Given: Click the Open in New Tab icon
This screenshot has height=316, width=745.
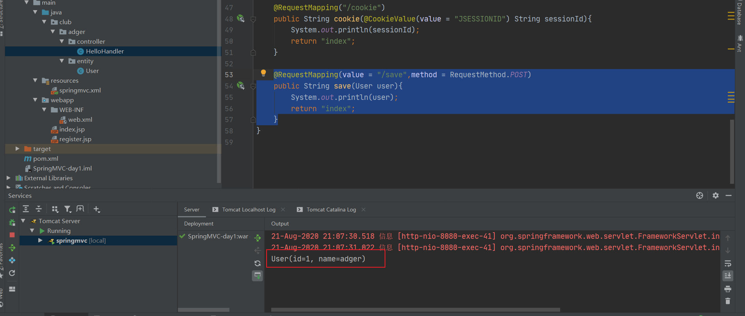Looking at the screenshot, I should 80,209.
